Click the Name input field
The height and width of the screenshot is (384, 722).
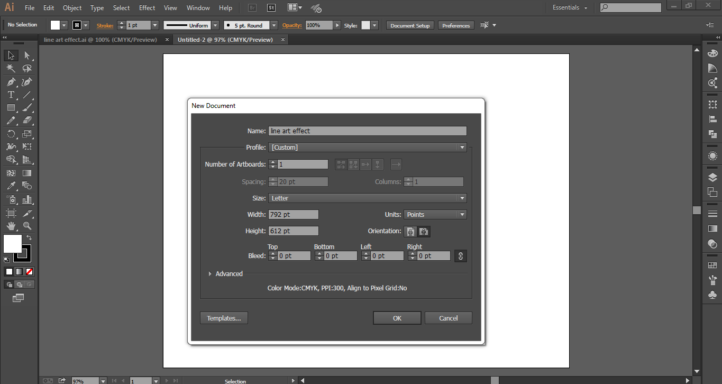pyautogui.click(x=368, y=131)
